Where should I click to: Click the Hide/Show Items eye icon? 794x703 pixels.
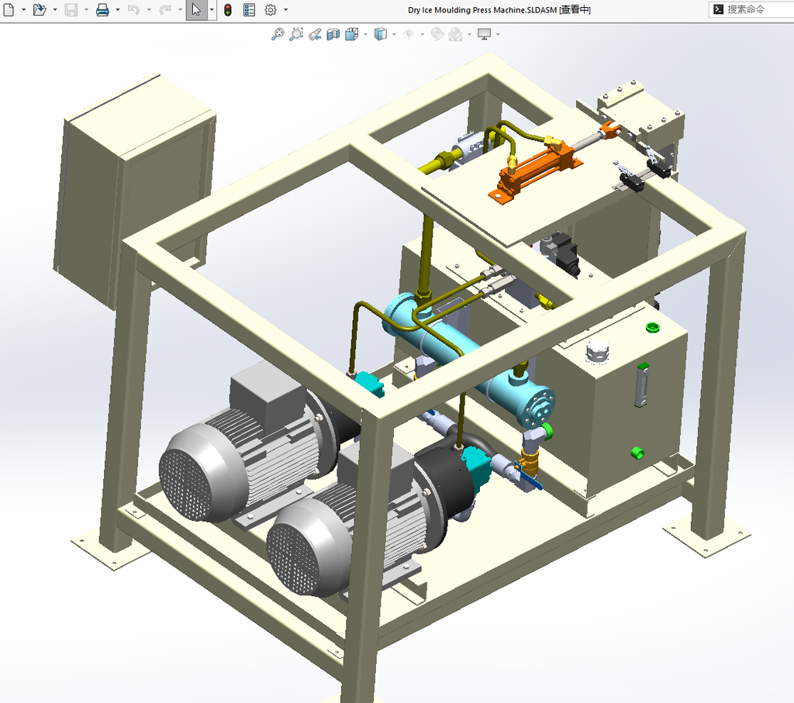pos(409,34)
